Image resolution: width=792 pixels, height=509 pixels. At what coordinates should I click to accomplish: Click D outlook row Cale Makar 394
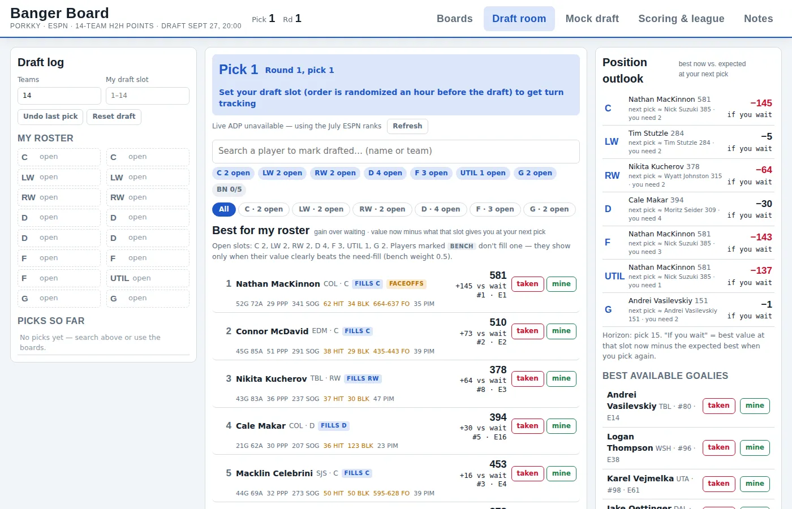click(x=688, y=209)
